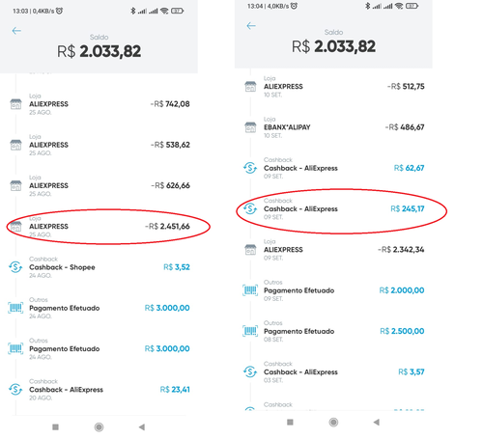The height and width of the screenshot is (439, 483).
Task: Click cashback icon beside R$ 245,17 entry
Action: pos(250,208)
